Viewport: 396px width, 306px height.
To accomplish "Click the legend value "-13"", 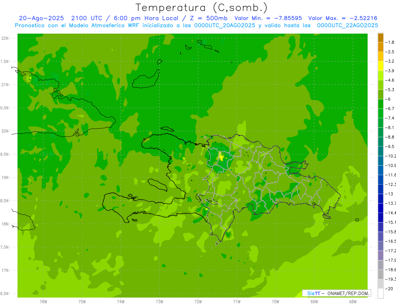I will pos(390,194).
